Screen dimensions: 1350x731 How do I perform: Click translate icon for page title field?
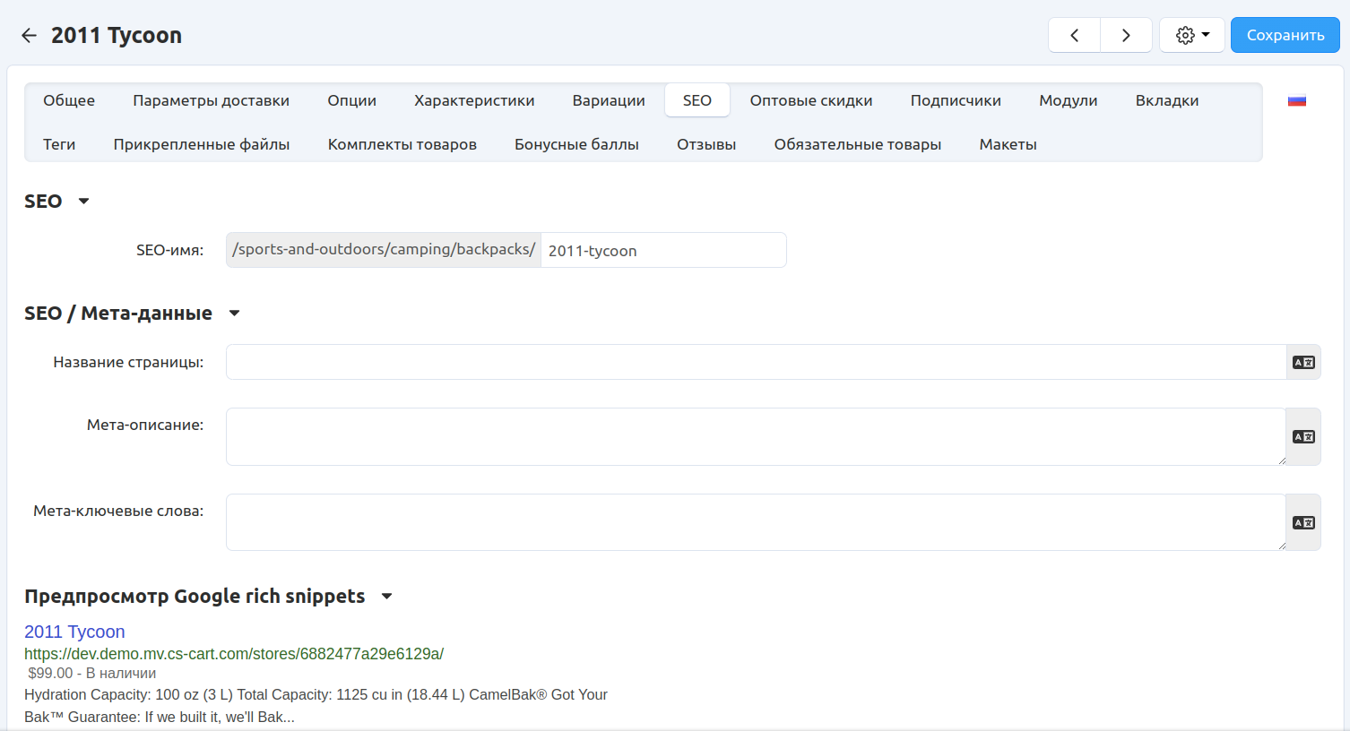click(x=1303, y=362)
